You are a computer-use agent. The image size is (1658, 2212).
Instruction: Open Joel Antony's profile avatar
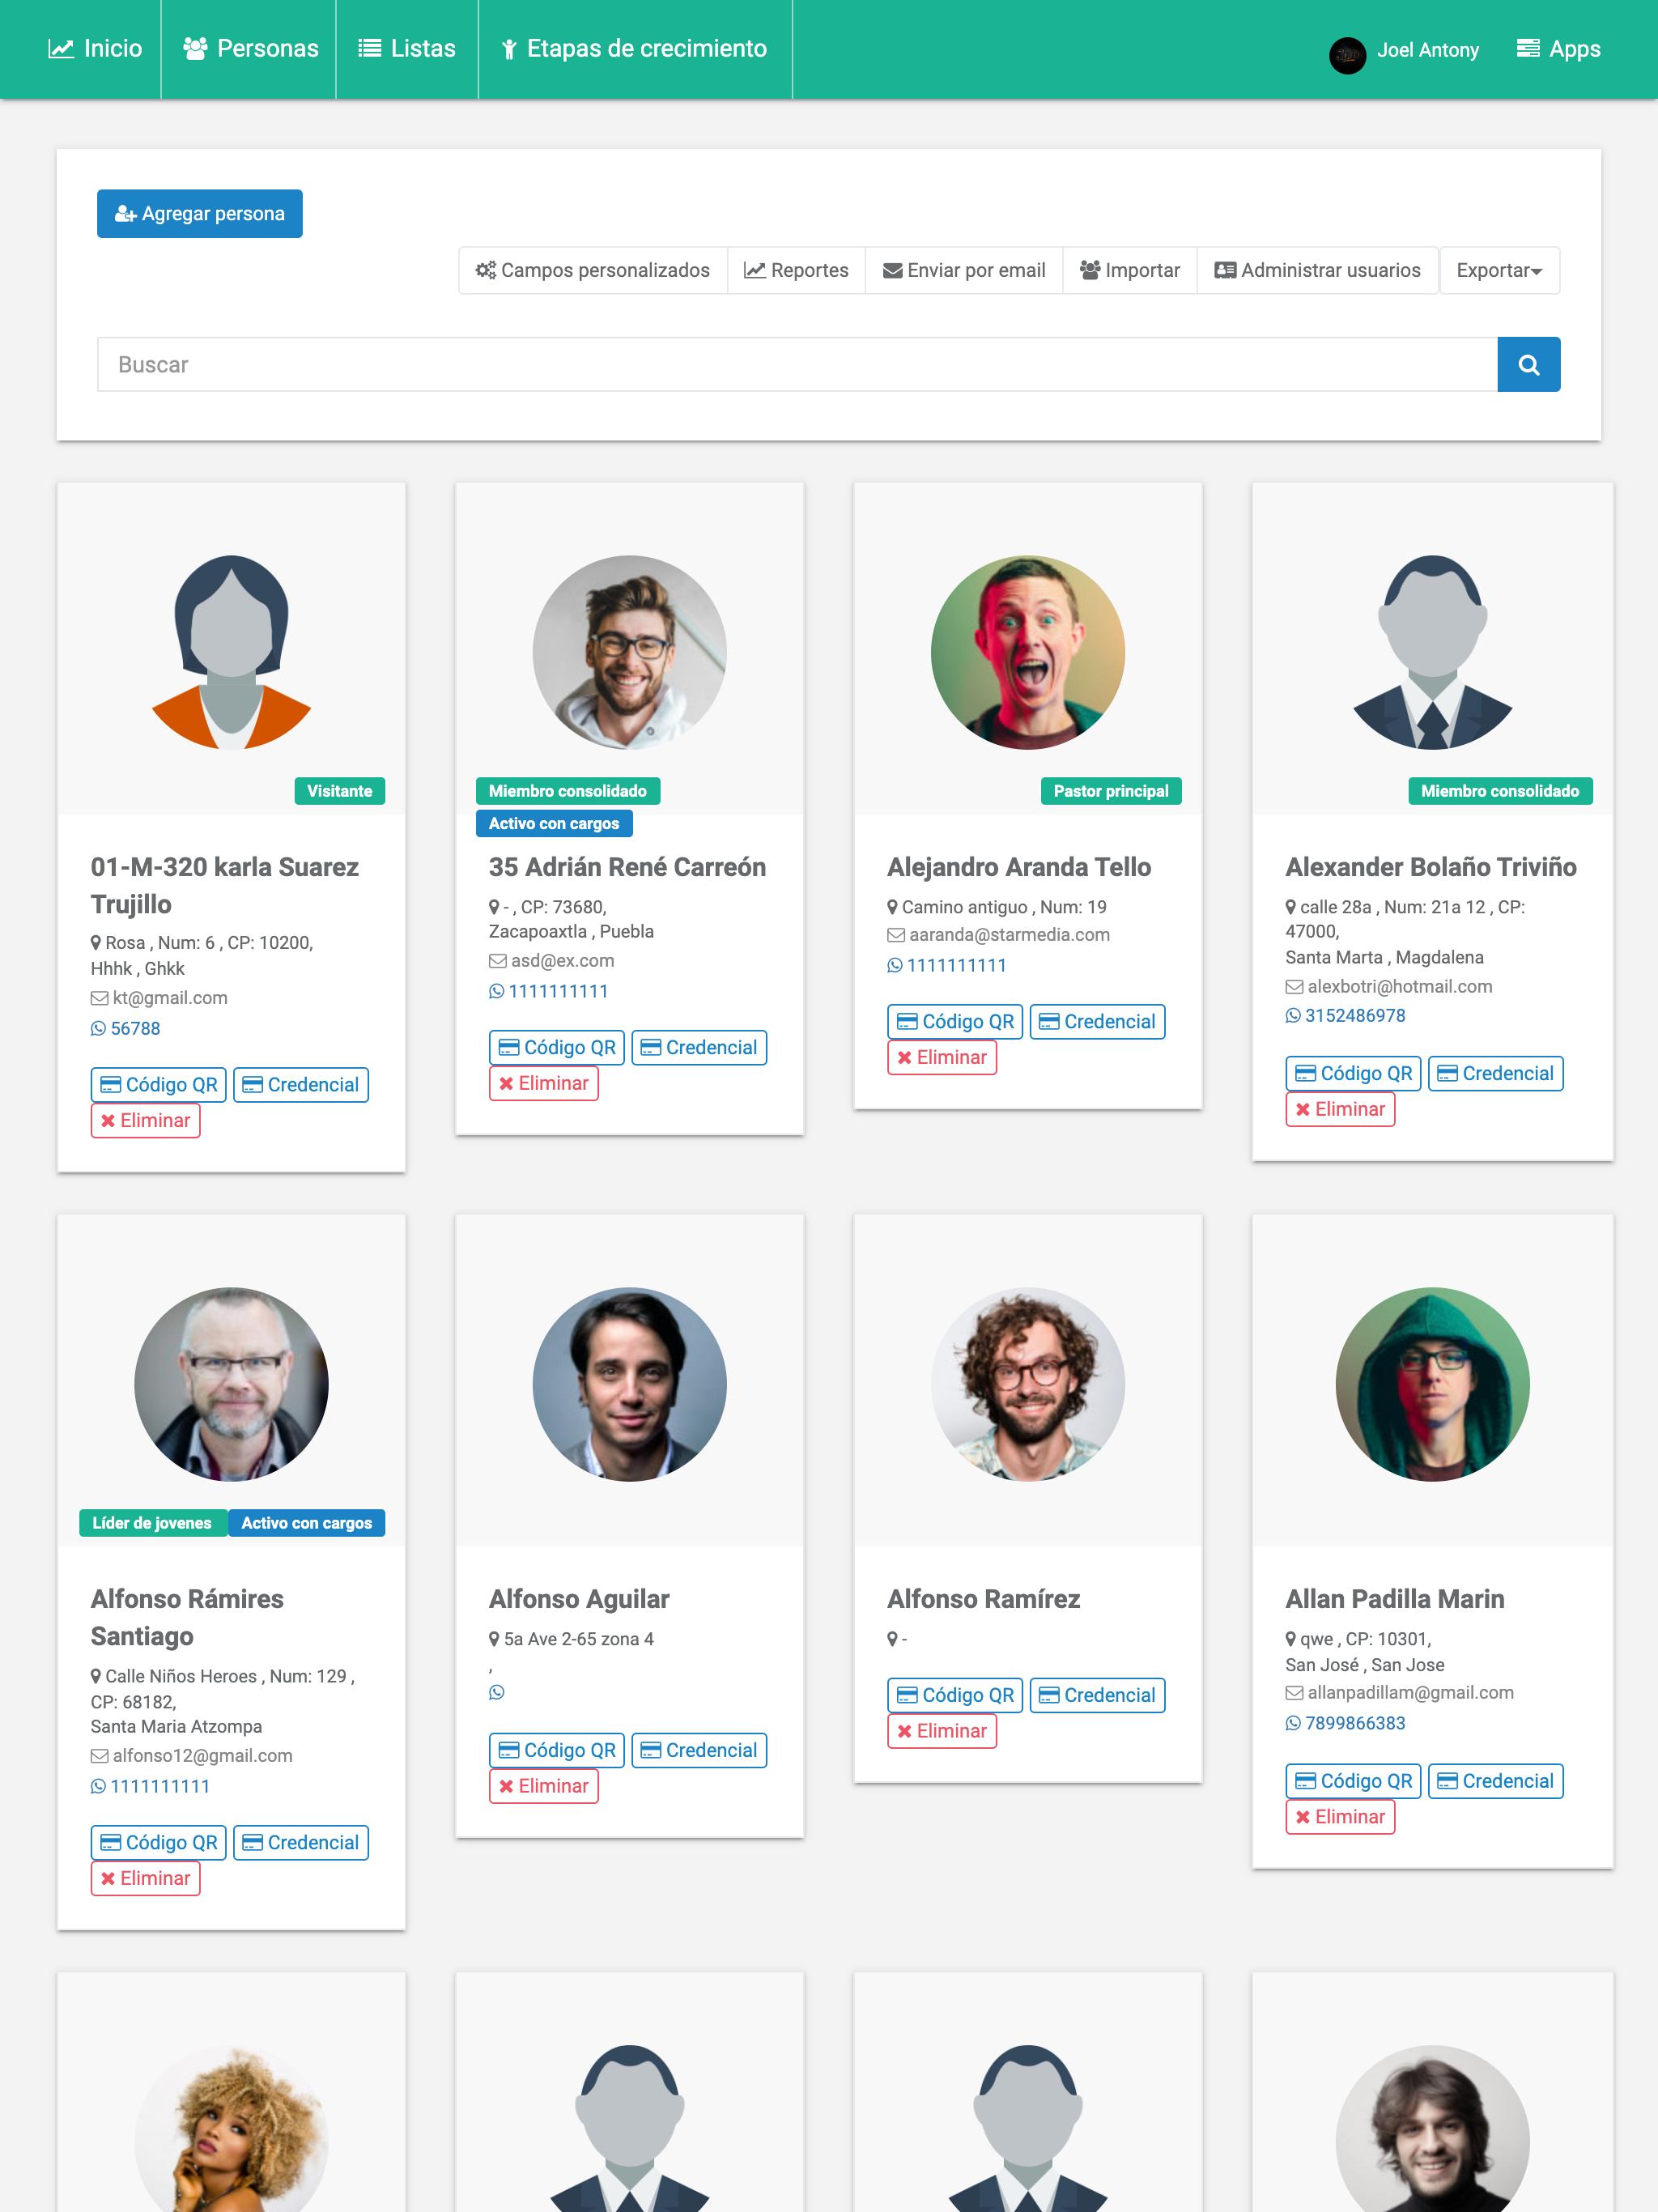pos(1347,54)
